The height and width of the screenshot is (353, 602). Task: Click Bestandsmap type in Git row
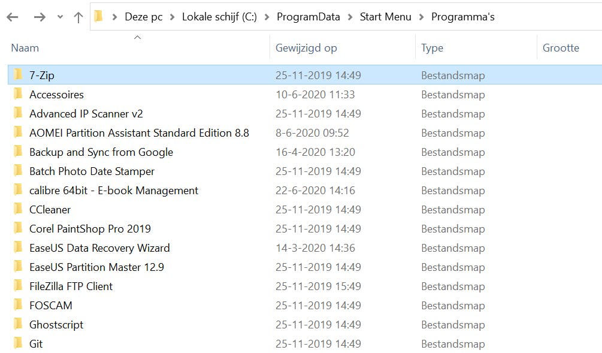tap(453, 344)
